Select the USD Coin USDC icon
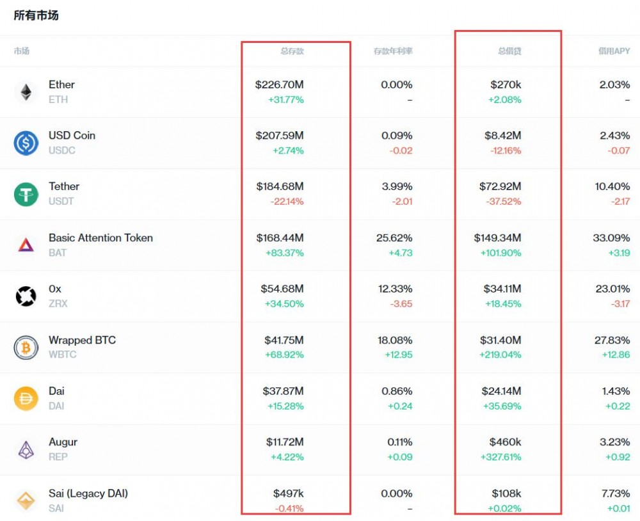640x521 pixels. click(x=26, y=143)
